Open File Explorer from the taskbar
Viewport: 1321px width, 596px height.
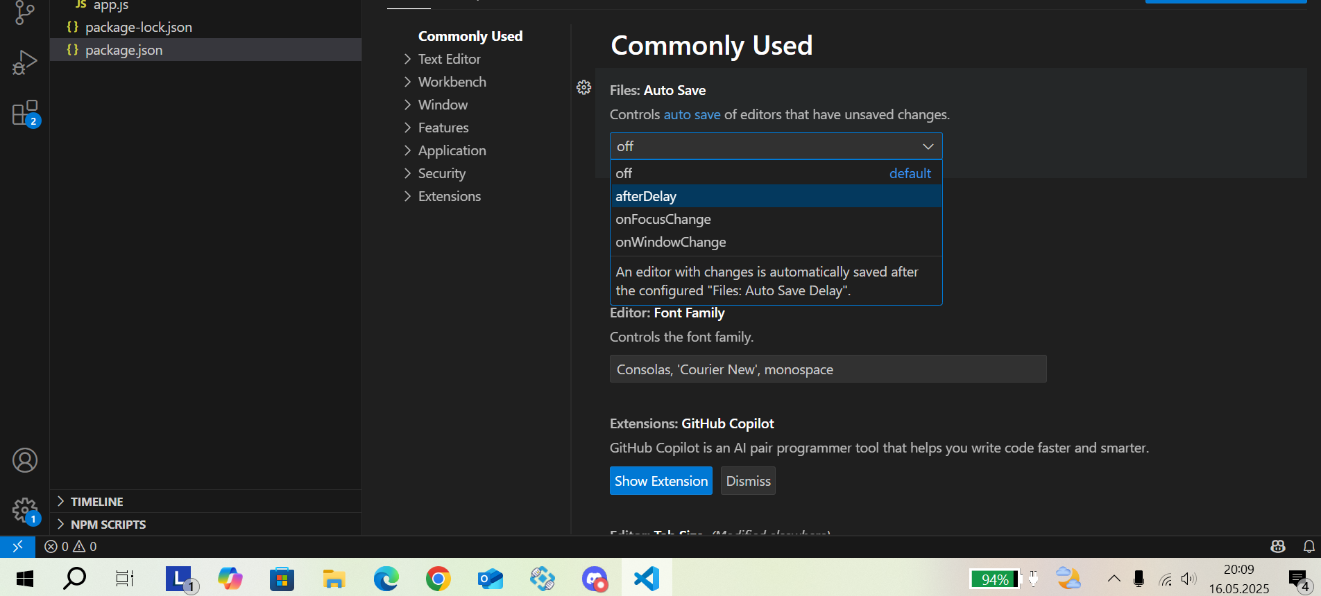(x=334, y=578)
